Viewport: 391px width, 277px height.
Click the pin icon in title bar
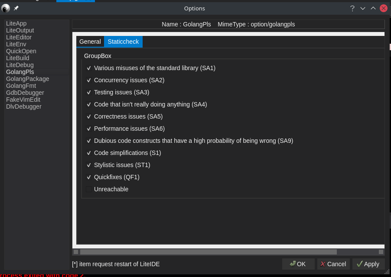click(16, 8)
